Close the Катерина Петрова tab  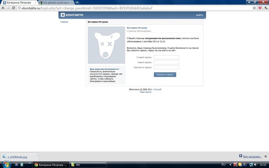click(x=35, y=3)
